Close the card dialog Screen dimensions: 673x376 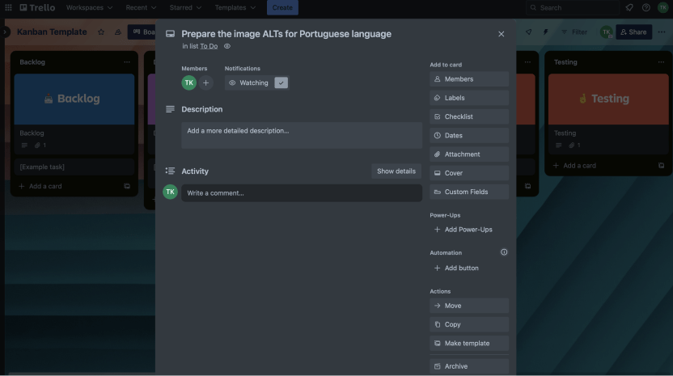click(501, 34)
